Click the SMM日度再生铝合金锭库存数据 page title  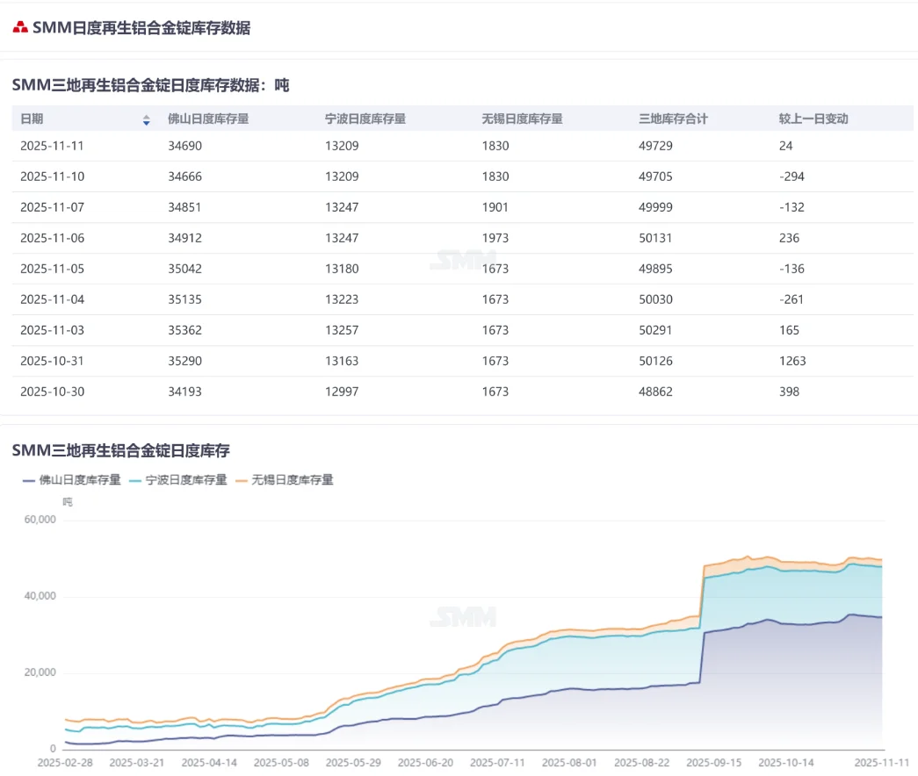pyautogui.click(x=141, y=27)
